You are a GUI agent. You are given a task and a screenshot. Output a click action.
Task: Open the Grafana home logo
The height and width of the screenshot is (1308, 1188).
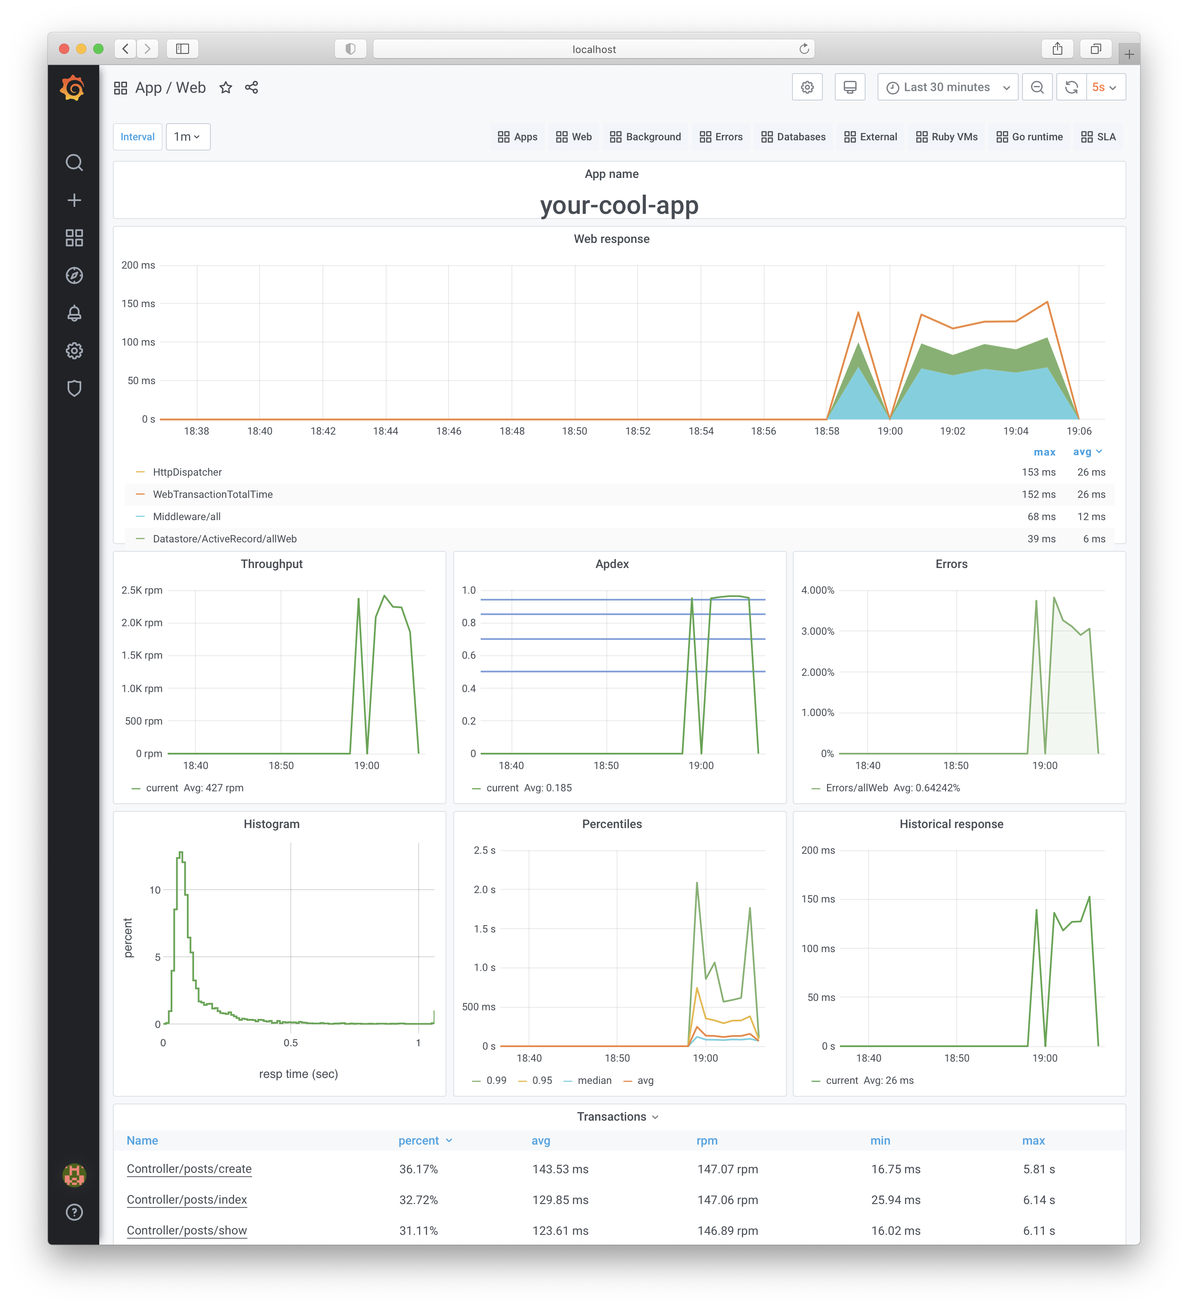[x=73, y=88]
